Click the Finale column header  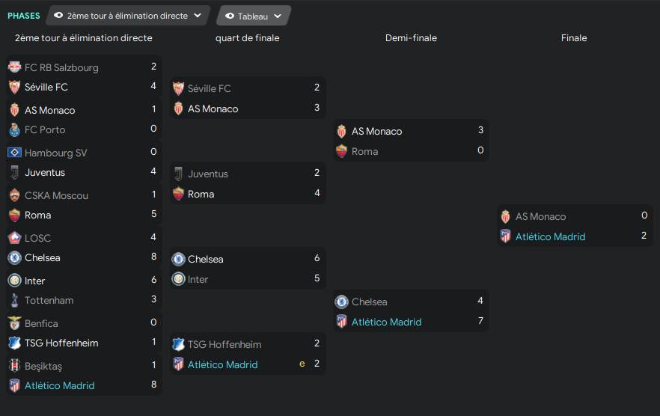[574, 38]
